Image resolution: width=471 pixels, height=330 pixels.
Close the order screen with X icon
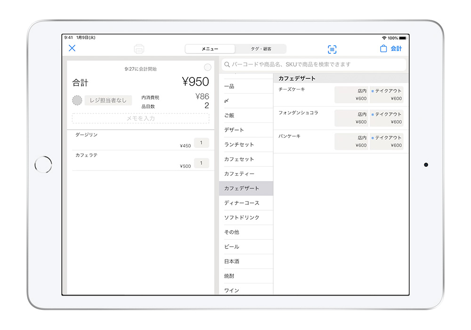pos(72,48)
